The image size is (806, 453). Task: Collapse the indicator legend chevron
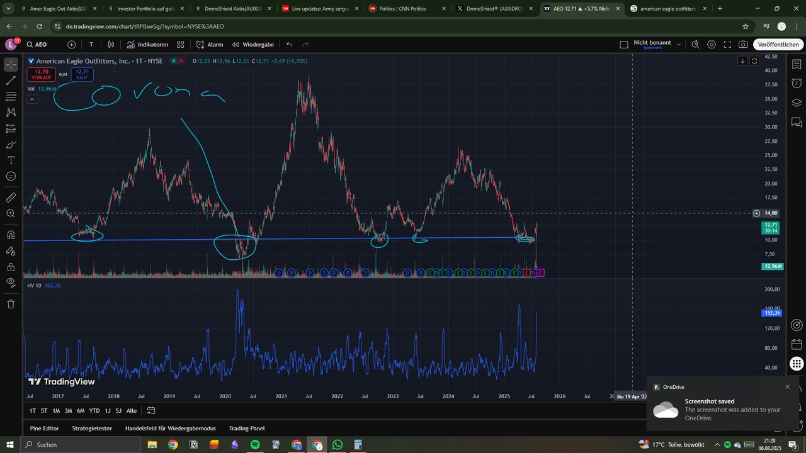(x=31, y=99)
